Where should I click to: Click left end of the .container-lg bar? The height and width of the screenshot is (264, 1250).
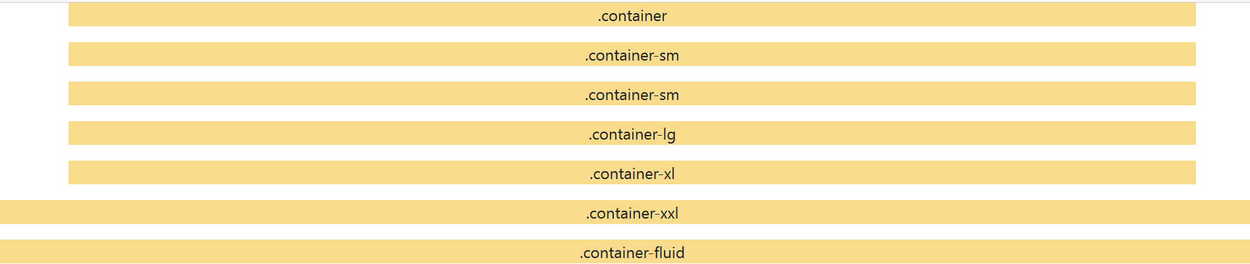74,133
